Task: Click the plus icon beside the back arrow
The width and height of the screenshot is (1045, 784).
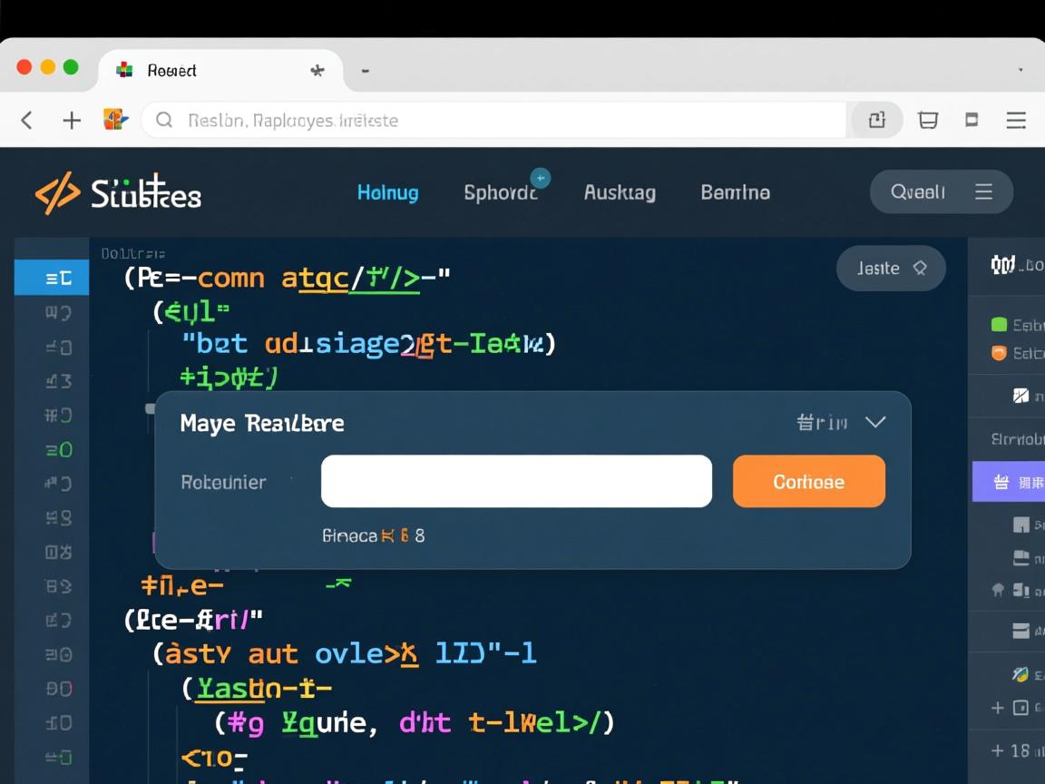Action: [x=72, y=120]
